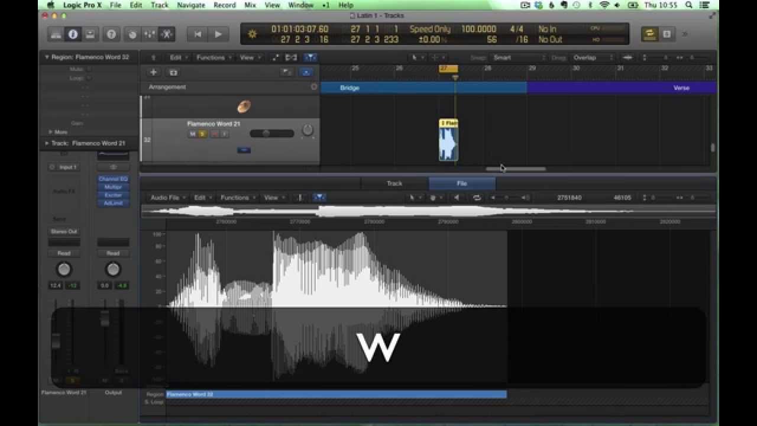The width and height of the screenshot is (757, 426).
Task: Mute track Flamenco Word 21
Action: point(192,134)
